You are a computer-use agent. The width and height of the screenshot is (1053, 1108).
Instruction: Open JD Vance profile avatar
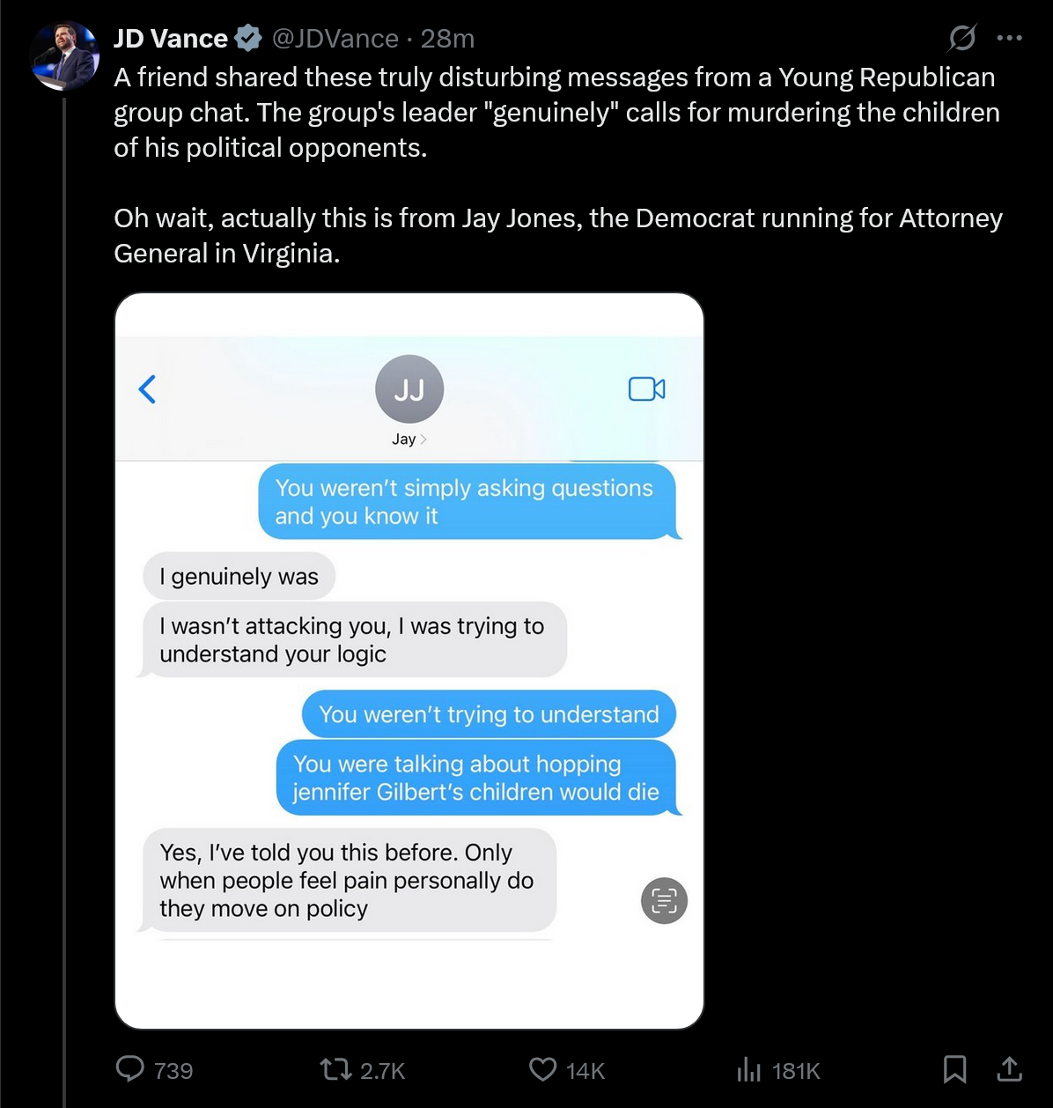point(65,55)
